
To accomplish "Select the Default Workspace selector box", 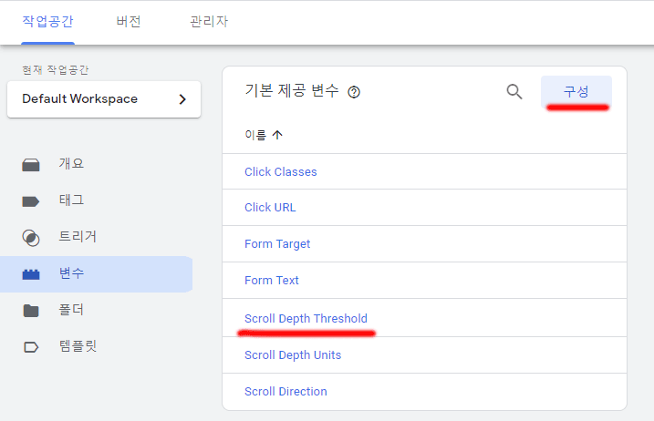I will coord(104,99).
